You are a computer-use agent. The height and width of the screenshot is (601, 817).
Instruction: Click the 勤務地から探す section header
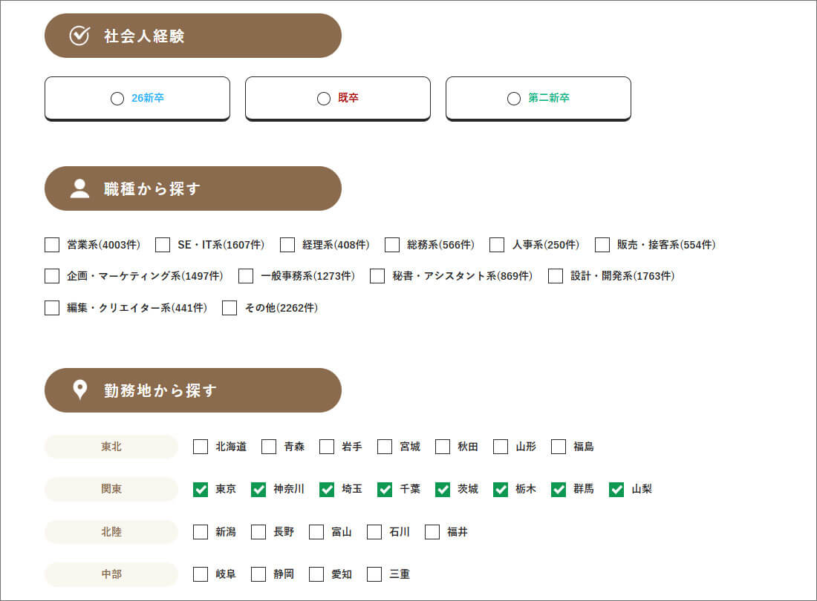(193, 390)
